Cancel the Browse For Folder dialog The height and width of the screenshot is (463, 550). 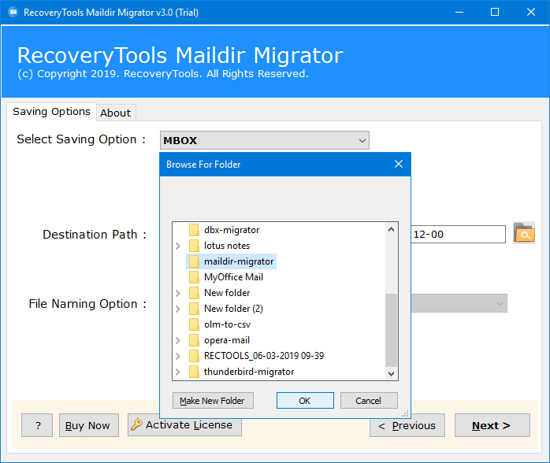pyautogui.click(x=369, y=400)
